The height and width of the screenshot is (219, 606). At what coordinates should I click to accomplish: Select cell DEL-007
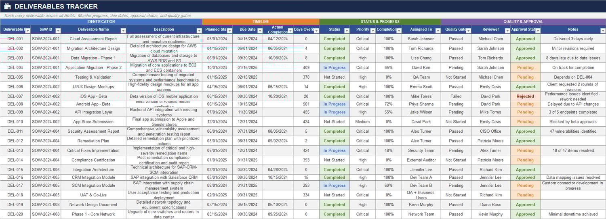[15, 96]
